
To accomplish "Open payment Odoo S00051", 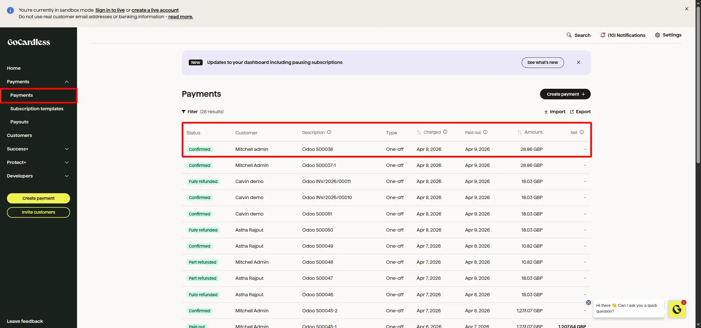I will tap(386, 214).
